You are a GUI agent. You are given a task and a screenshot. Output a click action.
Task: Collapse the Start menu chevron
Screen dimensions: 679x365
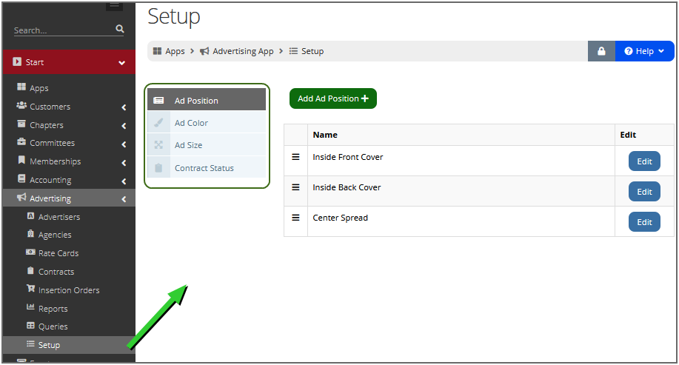[122, 63]
